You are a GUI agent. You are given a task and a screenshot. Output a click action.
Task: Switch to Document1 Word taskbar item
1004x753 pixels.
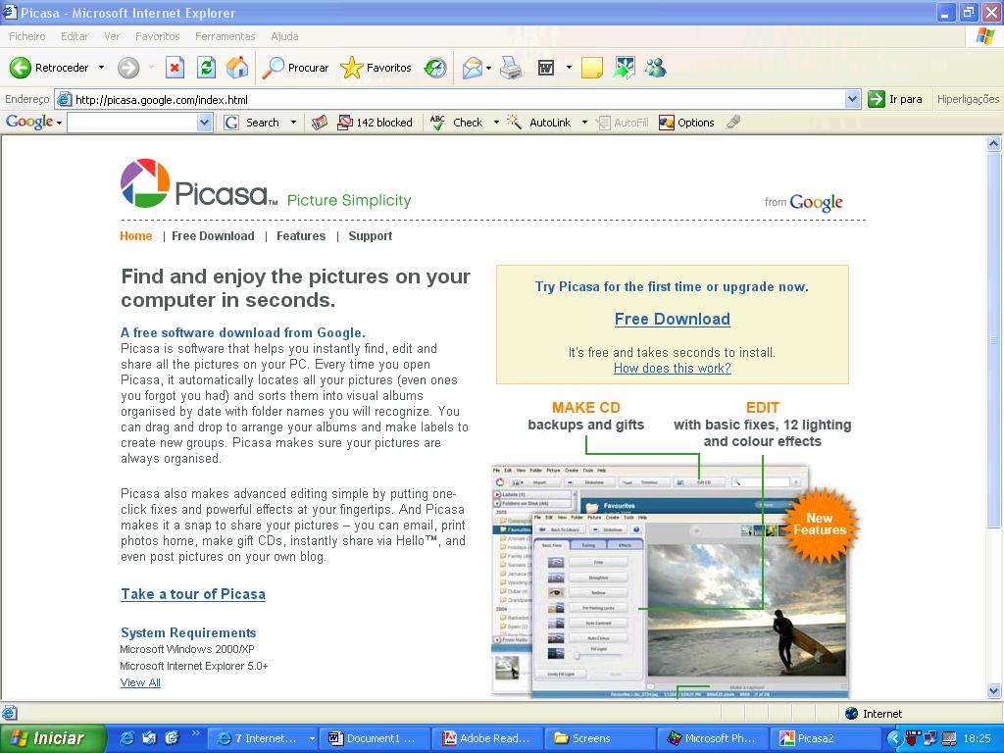(x=373, y=738)
